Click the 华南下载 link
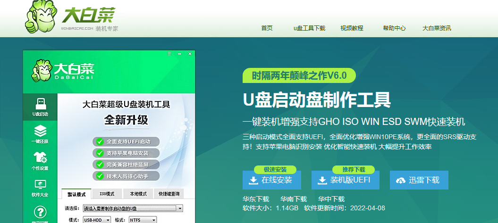Image resolution: width=498 pixels, height=223 pixels. [x=294, y=199]
